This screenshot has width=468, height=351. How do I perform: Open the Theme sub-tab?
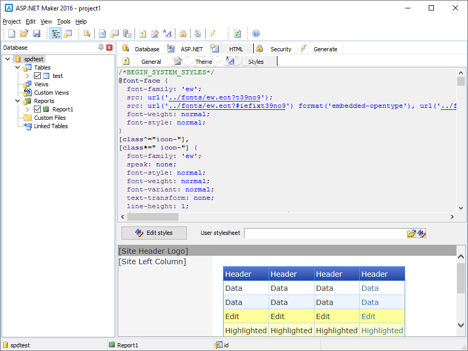(x=194, y=61)
